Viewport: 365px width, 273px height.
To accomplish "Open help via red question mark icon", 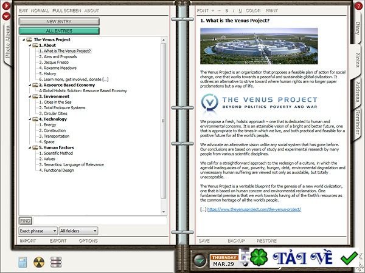I will pos(358,6).
